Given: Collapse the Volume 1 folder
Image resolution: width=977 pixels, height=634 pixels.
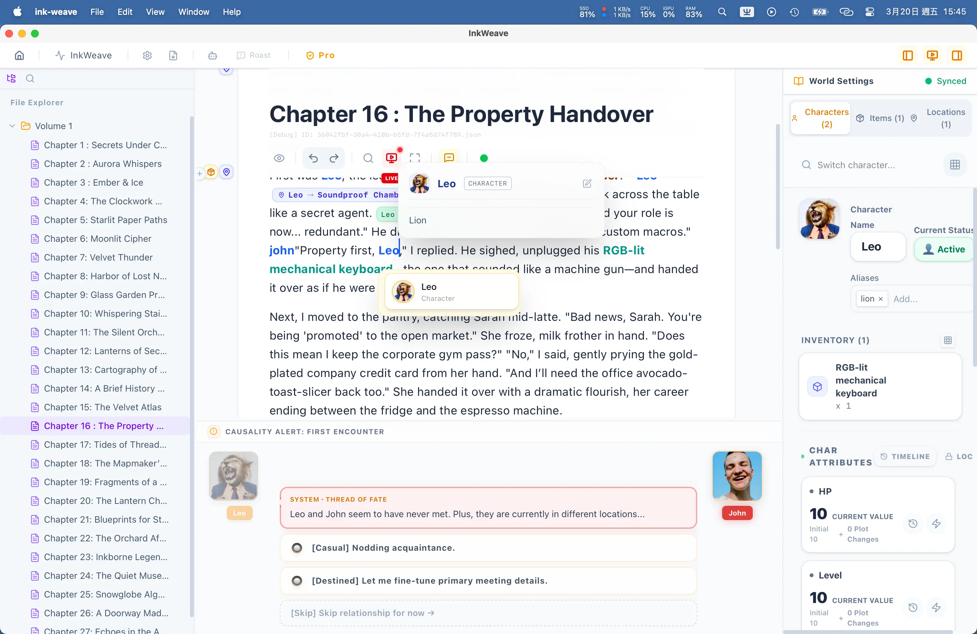Looking at the screenshot, I should pyautogui.click(x=12, y=126).
